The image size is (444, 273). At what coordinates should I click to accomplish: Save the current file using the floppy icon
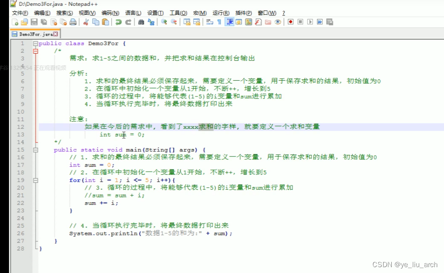34,22
